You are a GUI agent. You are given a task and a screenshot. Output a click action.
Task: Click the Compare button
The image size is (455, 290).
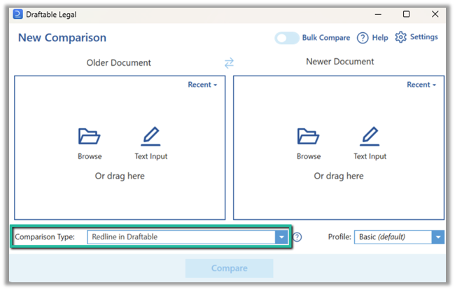coord(229,268)
